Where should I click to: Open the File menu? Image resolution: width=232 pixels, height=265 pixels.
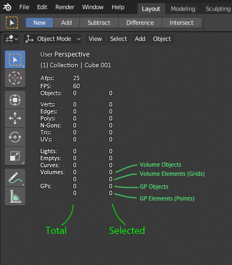click(x=24, y=7)
